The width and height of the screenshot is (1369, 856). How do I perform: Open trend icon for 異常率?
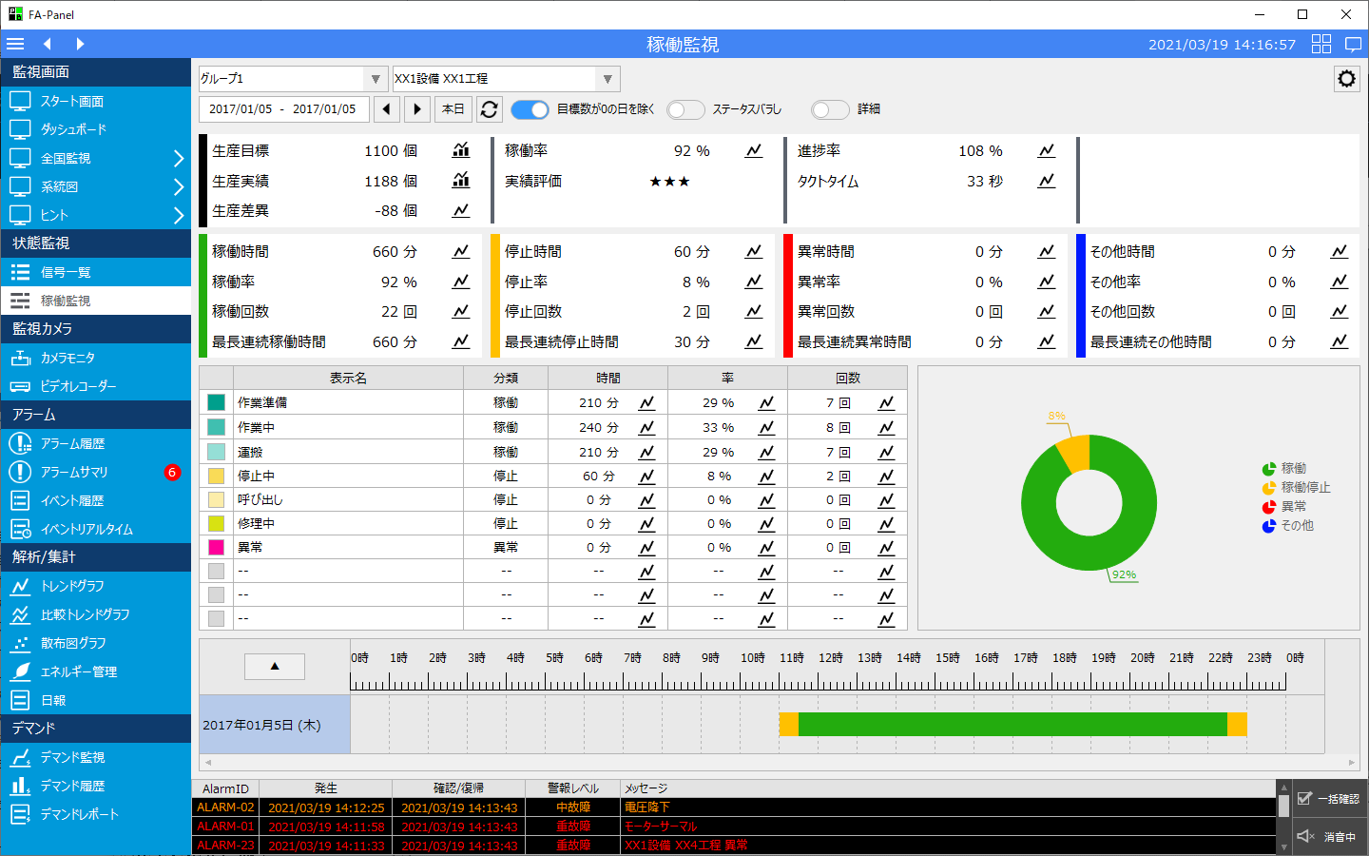click(x=1047, y=282)
